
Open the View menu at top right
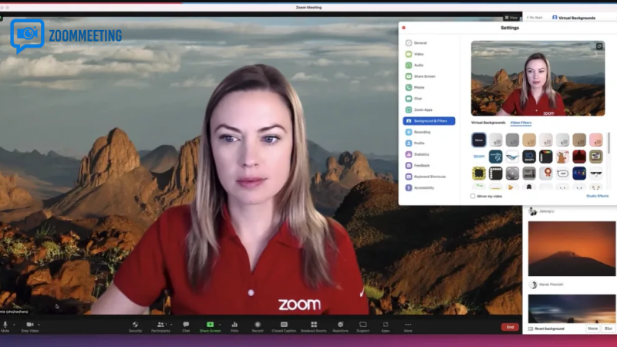pyautogui.click(x=511, y=18)
